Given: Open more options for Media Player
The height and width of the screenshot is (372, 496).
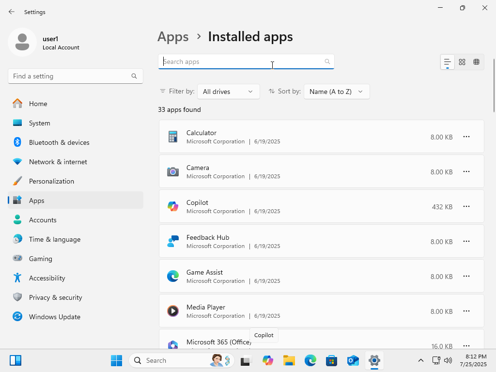Looking at the screenshot, I should [x=466, y=311].
